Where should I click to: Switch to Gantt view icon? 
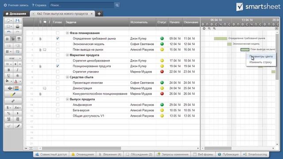click(13, 39)
